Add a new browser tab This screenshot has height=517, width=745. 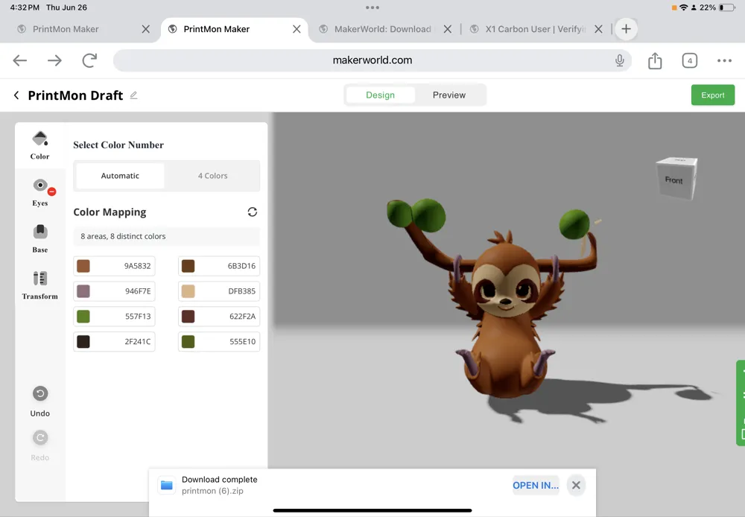627,29
